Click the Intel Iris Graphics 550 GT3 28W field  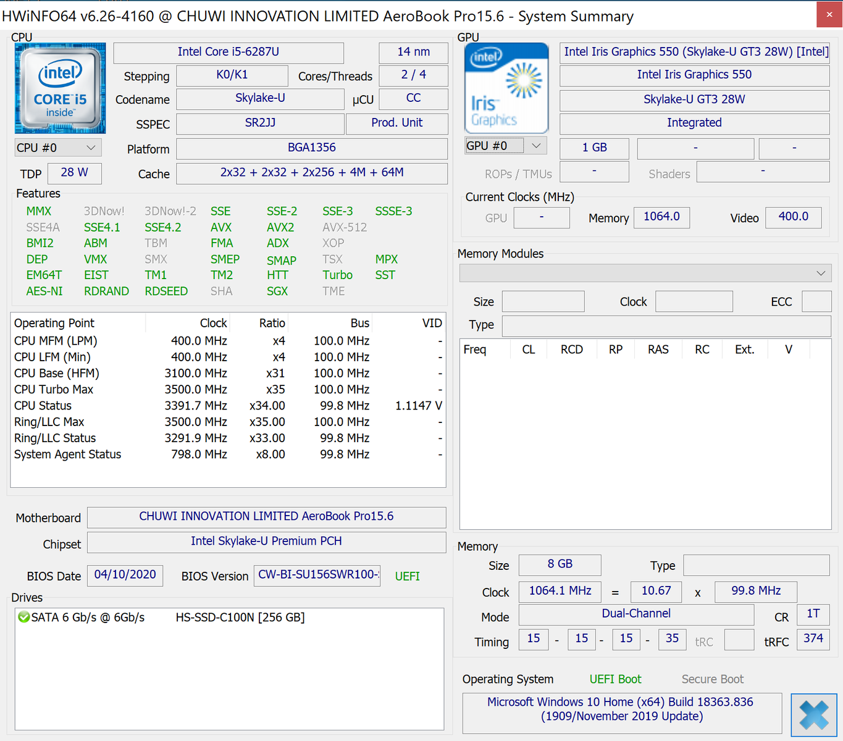point(694,52)
